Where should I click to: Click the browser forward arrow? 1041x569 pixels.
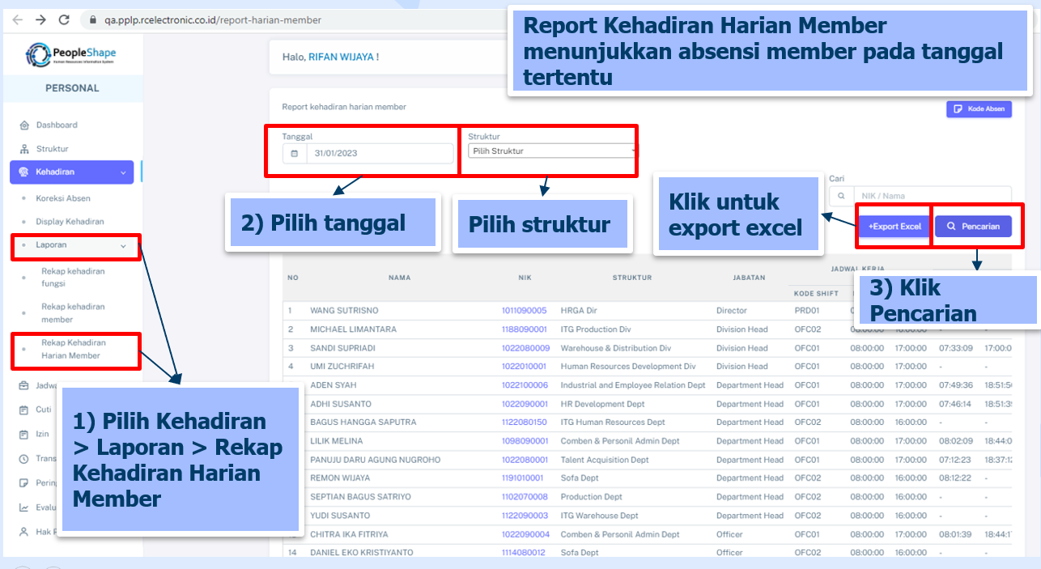click(x=41, y=19)
